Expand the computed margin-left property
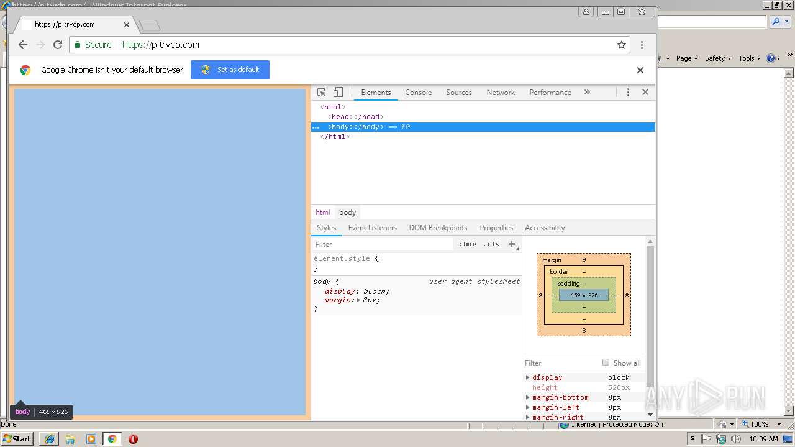 [x=528, y=407]
